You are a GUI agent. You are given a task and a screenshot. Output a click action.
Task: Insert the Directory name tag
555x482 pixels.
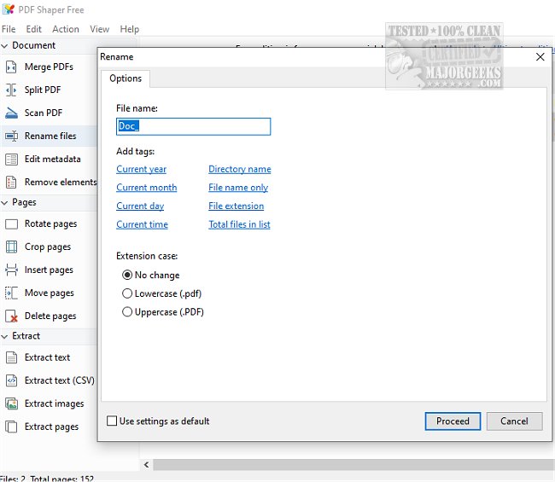click(x=240, y=169)
